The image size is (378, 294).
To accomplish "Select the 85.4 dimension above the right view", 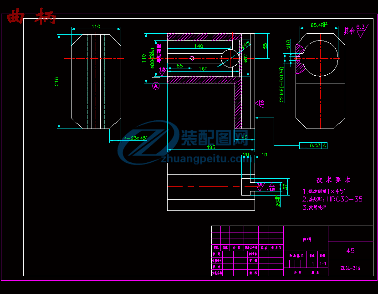I will (x=319, y=25).
